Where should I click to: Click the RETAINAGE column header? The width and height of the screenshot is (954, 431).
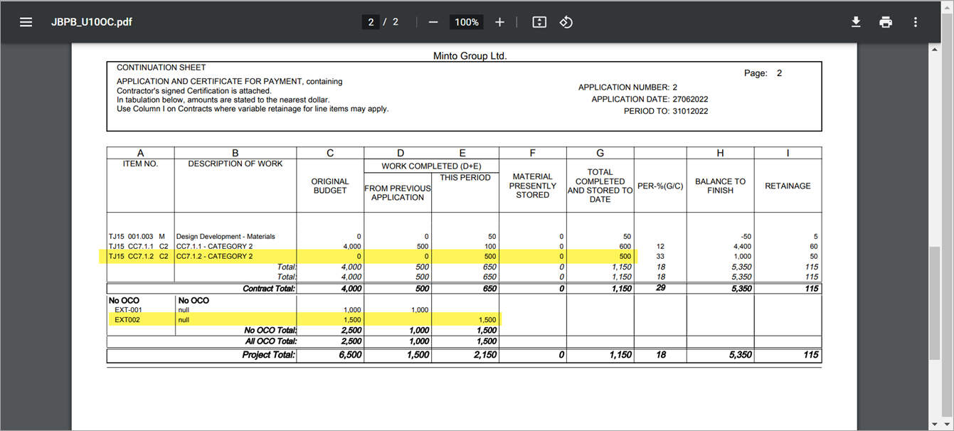tap(788, 186)
